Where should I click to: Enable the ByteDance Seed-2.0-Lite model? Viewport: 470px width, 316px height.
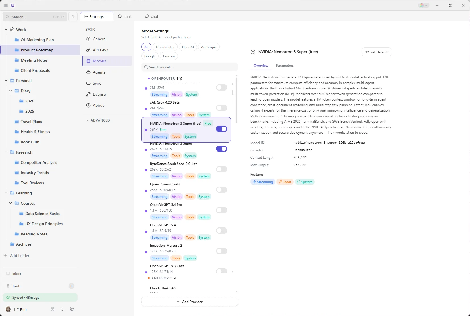click(222, 169)
